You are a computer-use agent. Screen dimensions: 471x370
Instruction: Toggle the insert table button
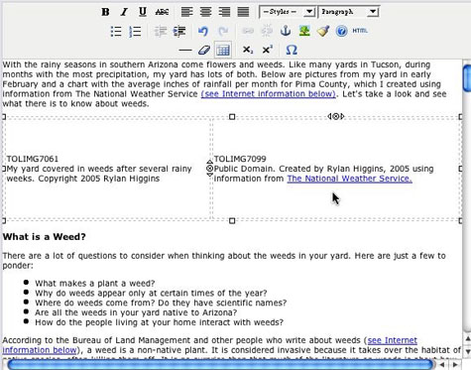[x=223, y=51]
